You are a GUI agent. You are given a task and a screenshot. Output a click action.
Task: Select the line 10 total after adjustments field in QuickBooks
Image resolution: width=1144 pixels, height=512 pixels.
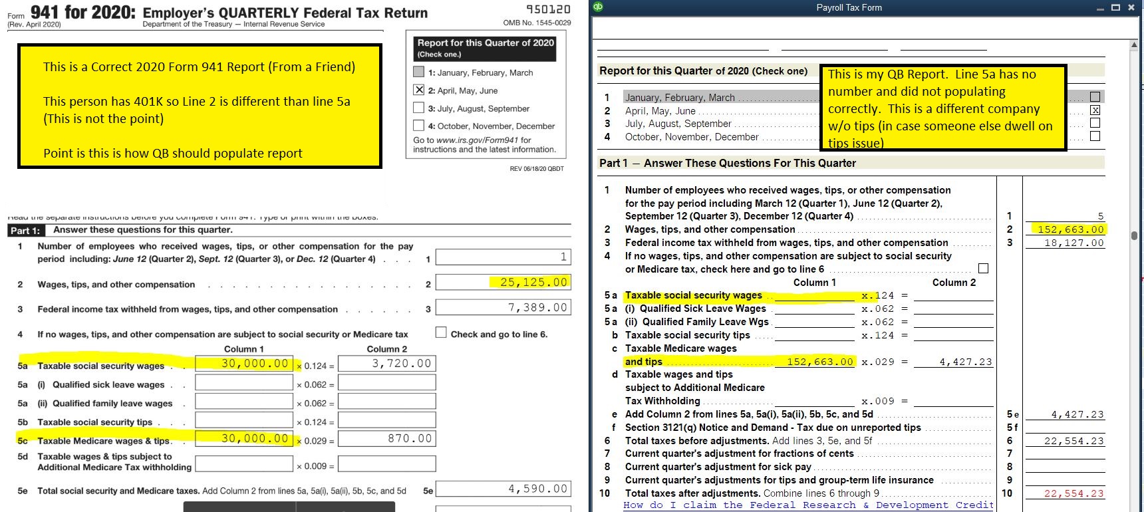1066,493
